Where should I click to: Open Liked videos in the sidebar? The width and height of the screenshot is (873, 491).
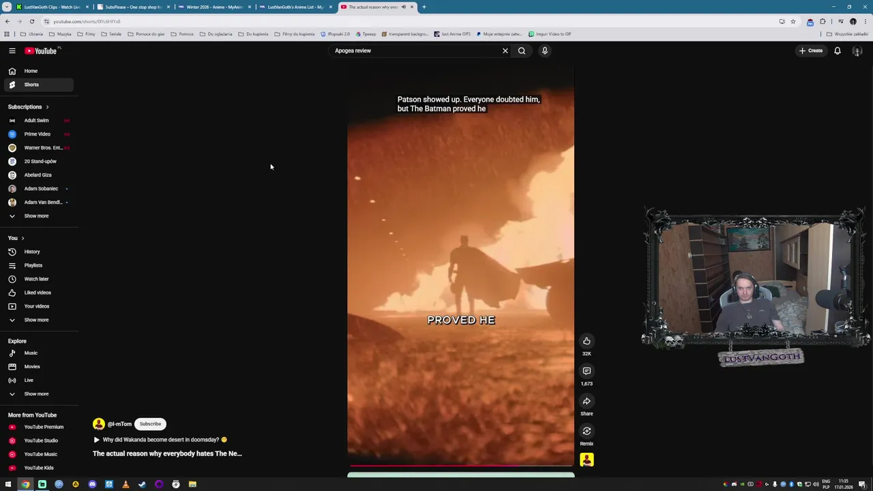point(38,293)
